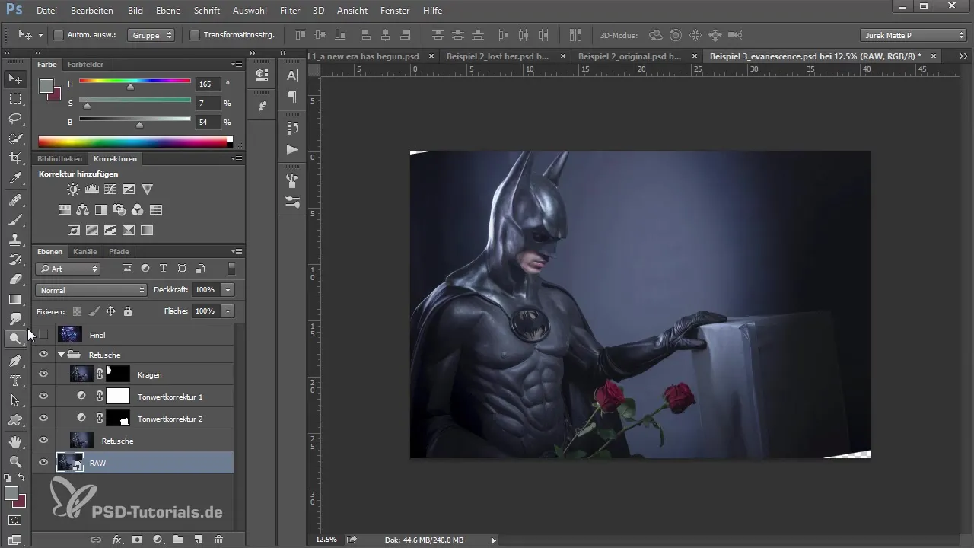974x548 pixels.
Task: Open the Gruppe auto-select dropdown
Action: [151, 35]
